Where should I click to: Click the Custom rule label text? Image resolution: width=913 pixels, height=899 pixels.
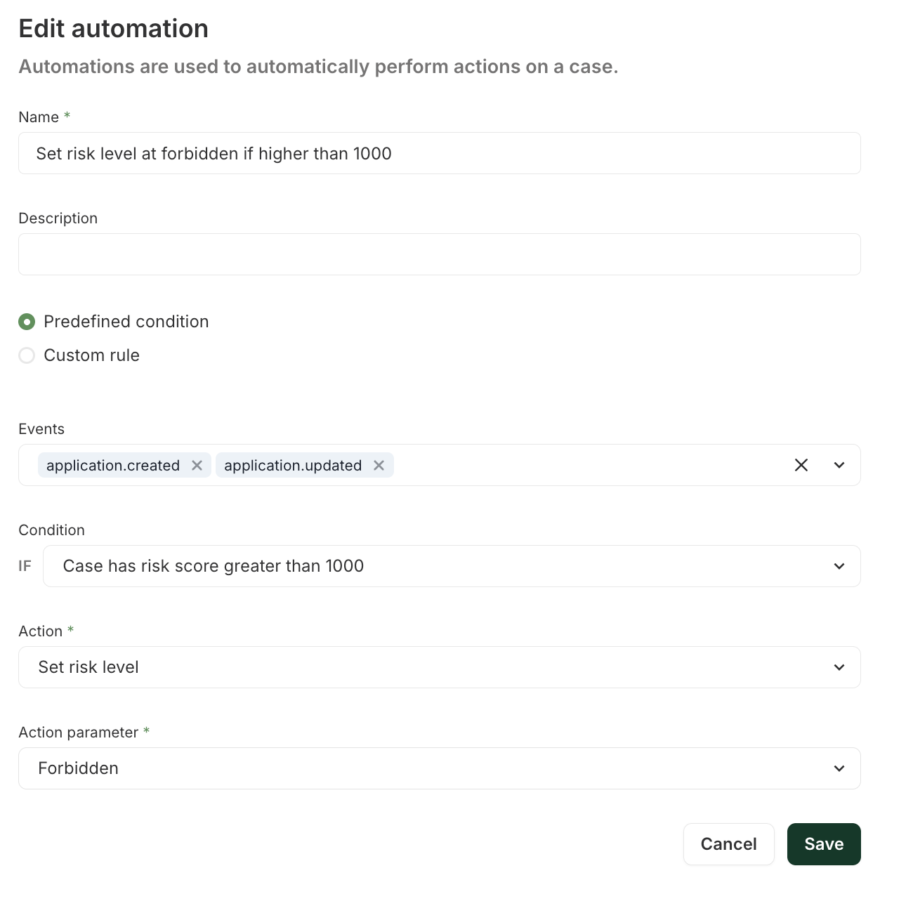tap(91, 355)
